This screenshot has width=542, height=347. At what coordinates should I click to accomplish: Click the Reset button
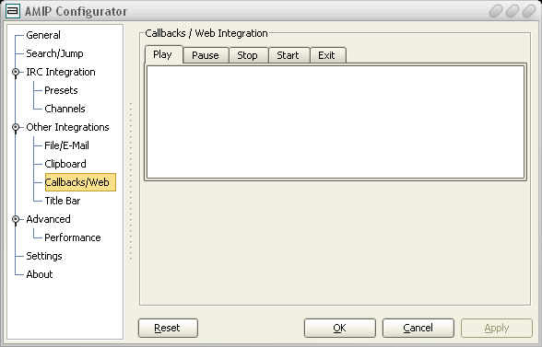(168, 328)
